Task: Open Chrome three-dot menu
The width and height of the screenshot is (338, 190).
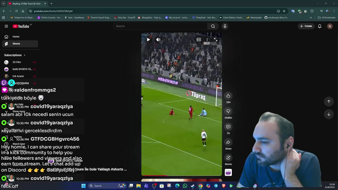Action: (x=334, y=11)
